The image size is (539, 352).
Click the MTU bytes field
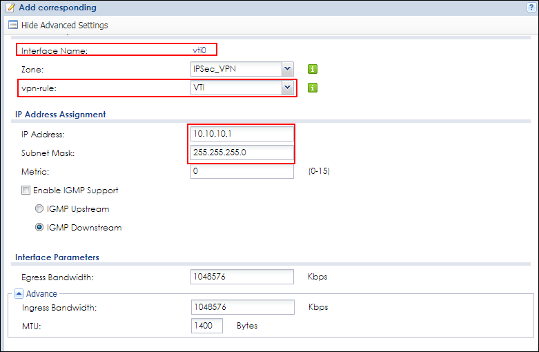point(207,325)
